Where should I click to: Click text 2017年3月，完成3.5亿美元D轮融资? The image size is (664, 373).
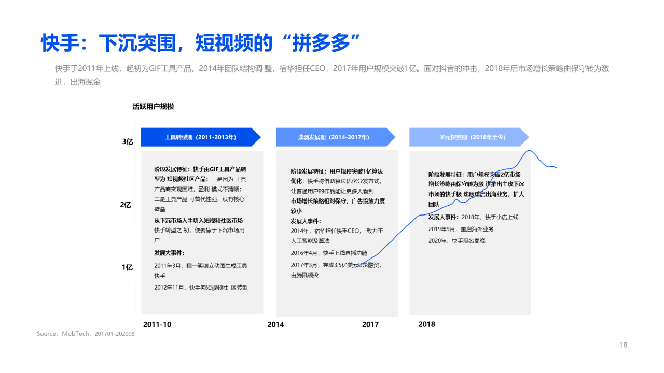point(336,265)
